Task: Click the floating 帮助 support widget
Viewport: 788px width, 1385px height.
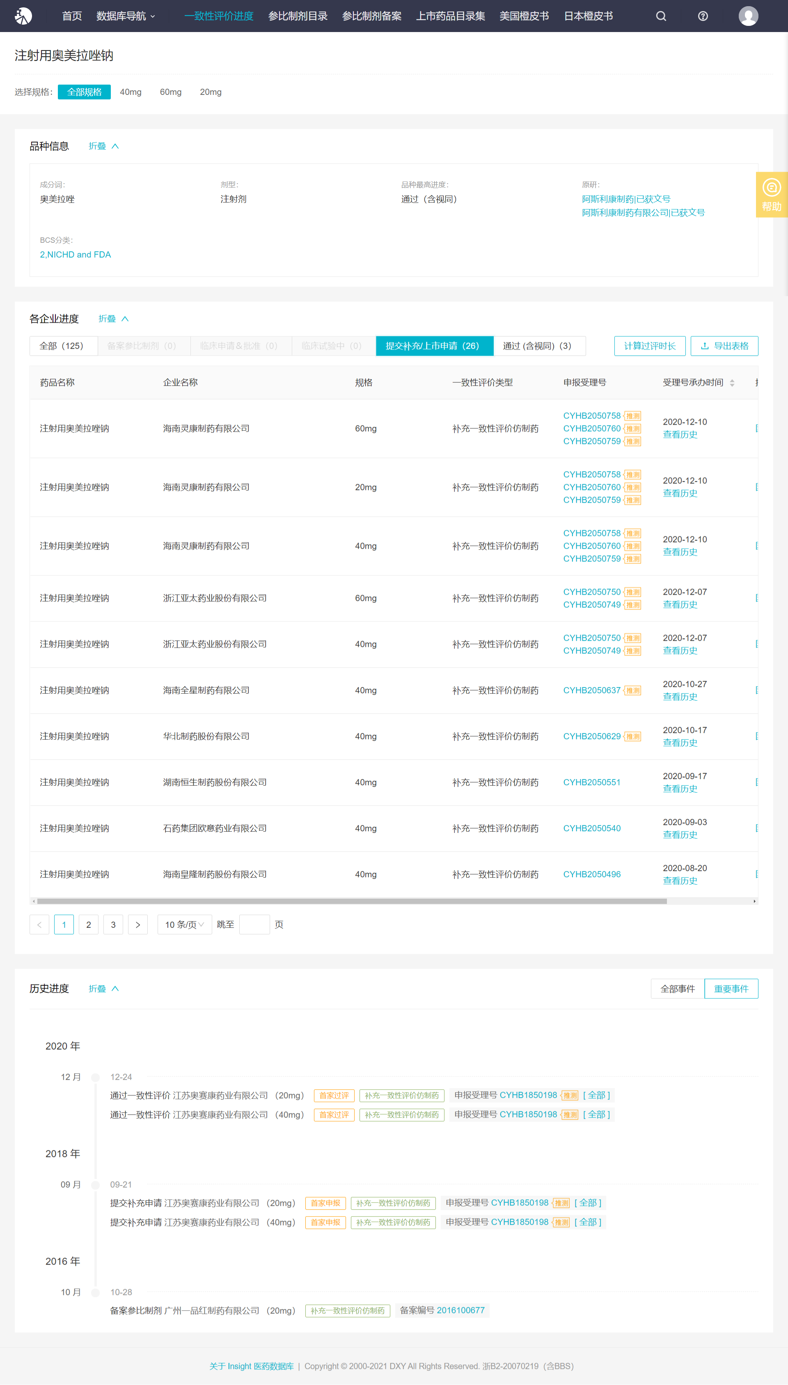Action: click(771, 194)
